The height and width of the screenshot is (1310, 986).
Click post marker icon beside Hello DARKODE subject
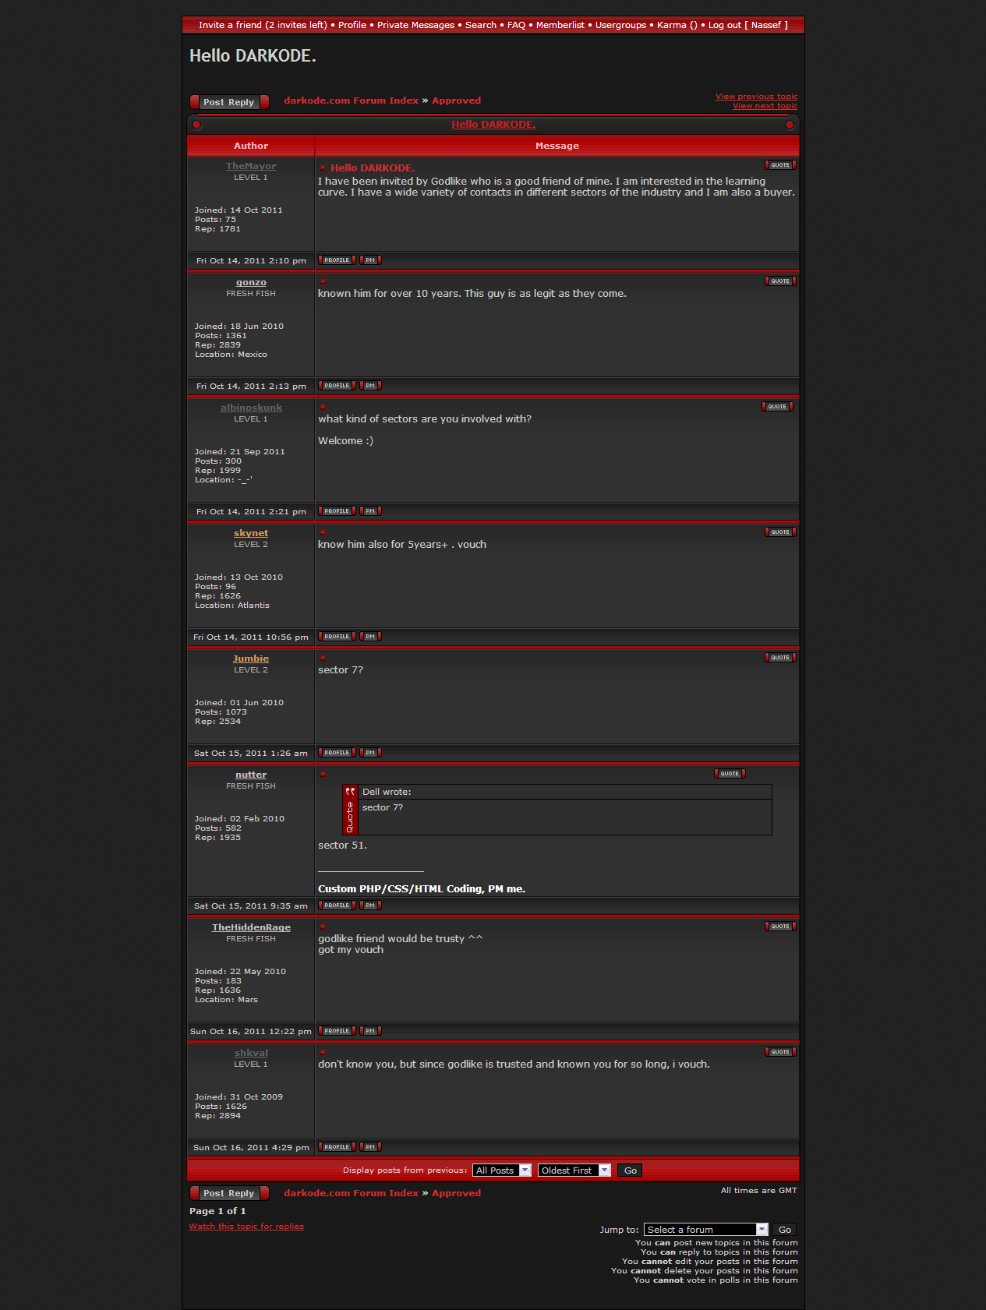pyautogui.click(x=322, y=168)
